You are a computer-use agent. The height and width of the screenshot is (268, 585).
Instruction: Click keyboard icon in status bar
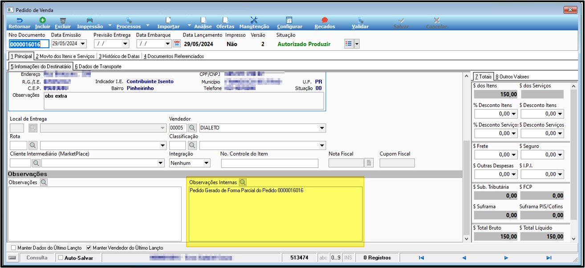12,257
